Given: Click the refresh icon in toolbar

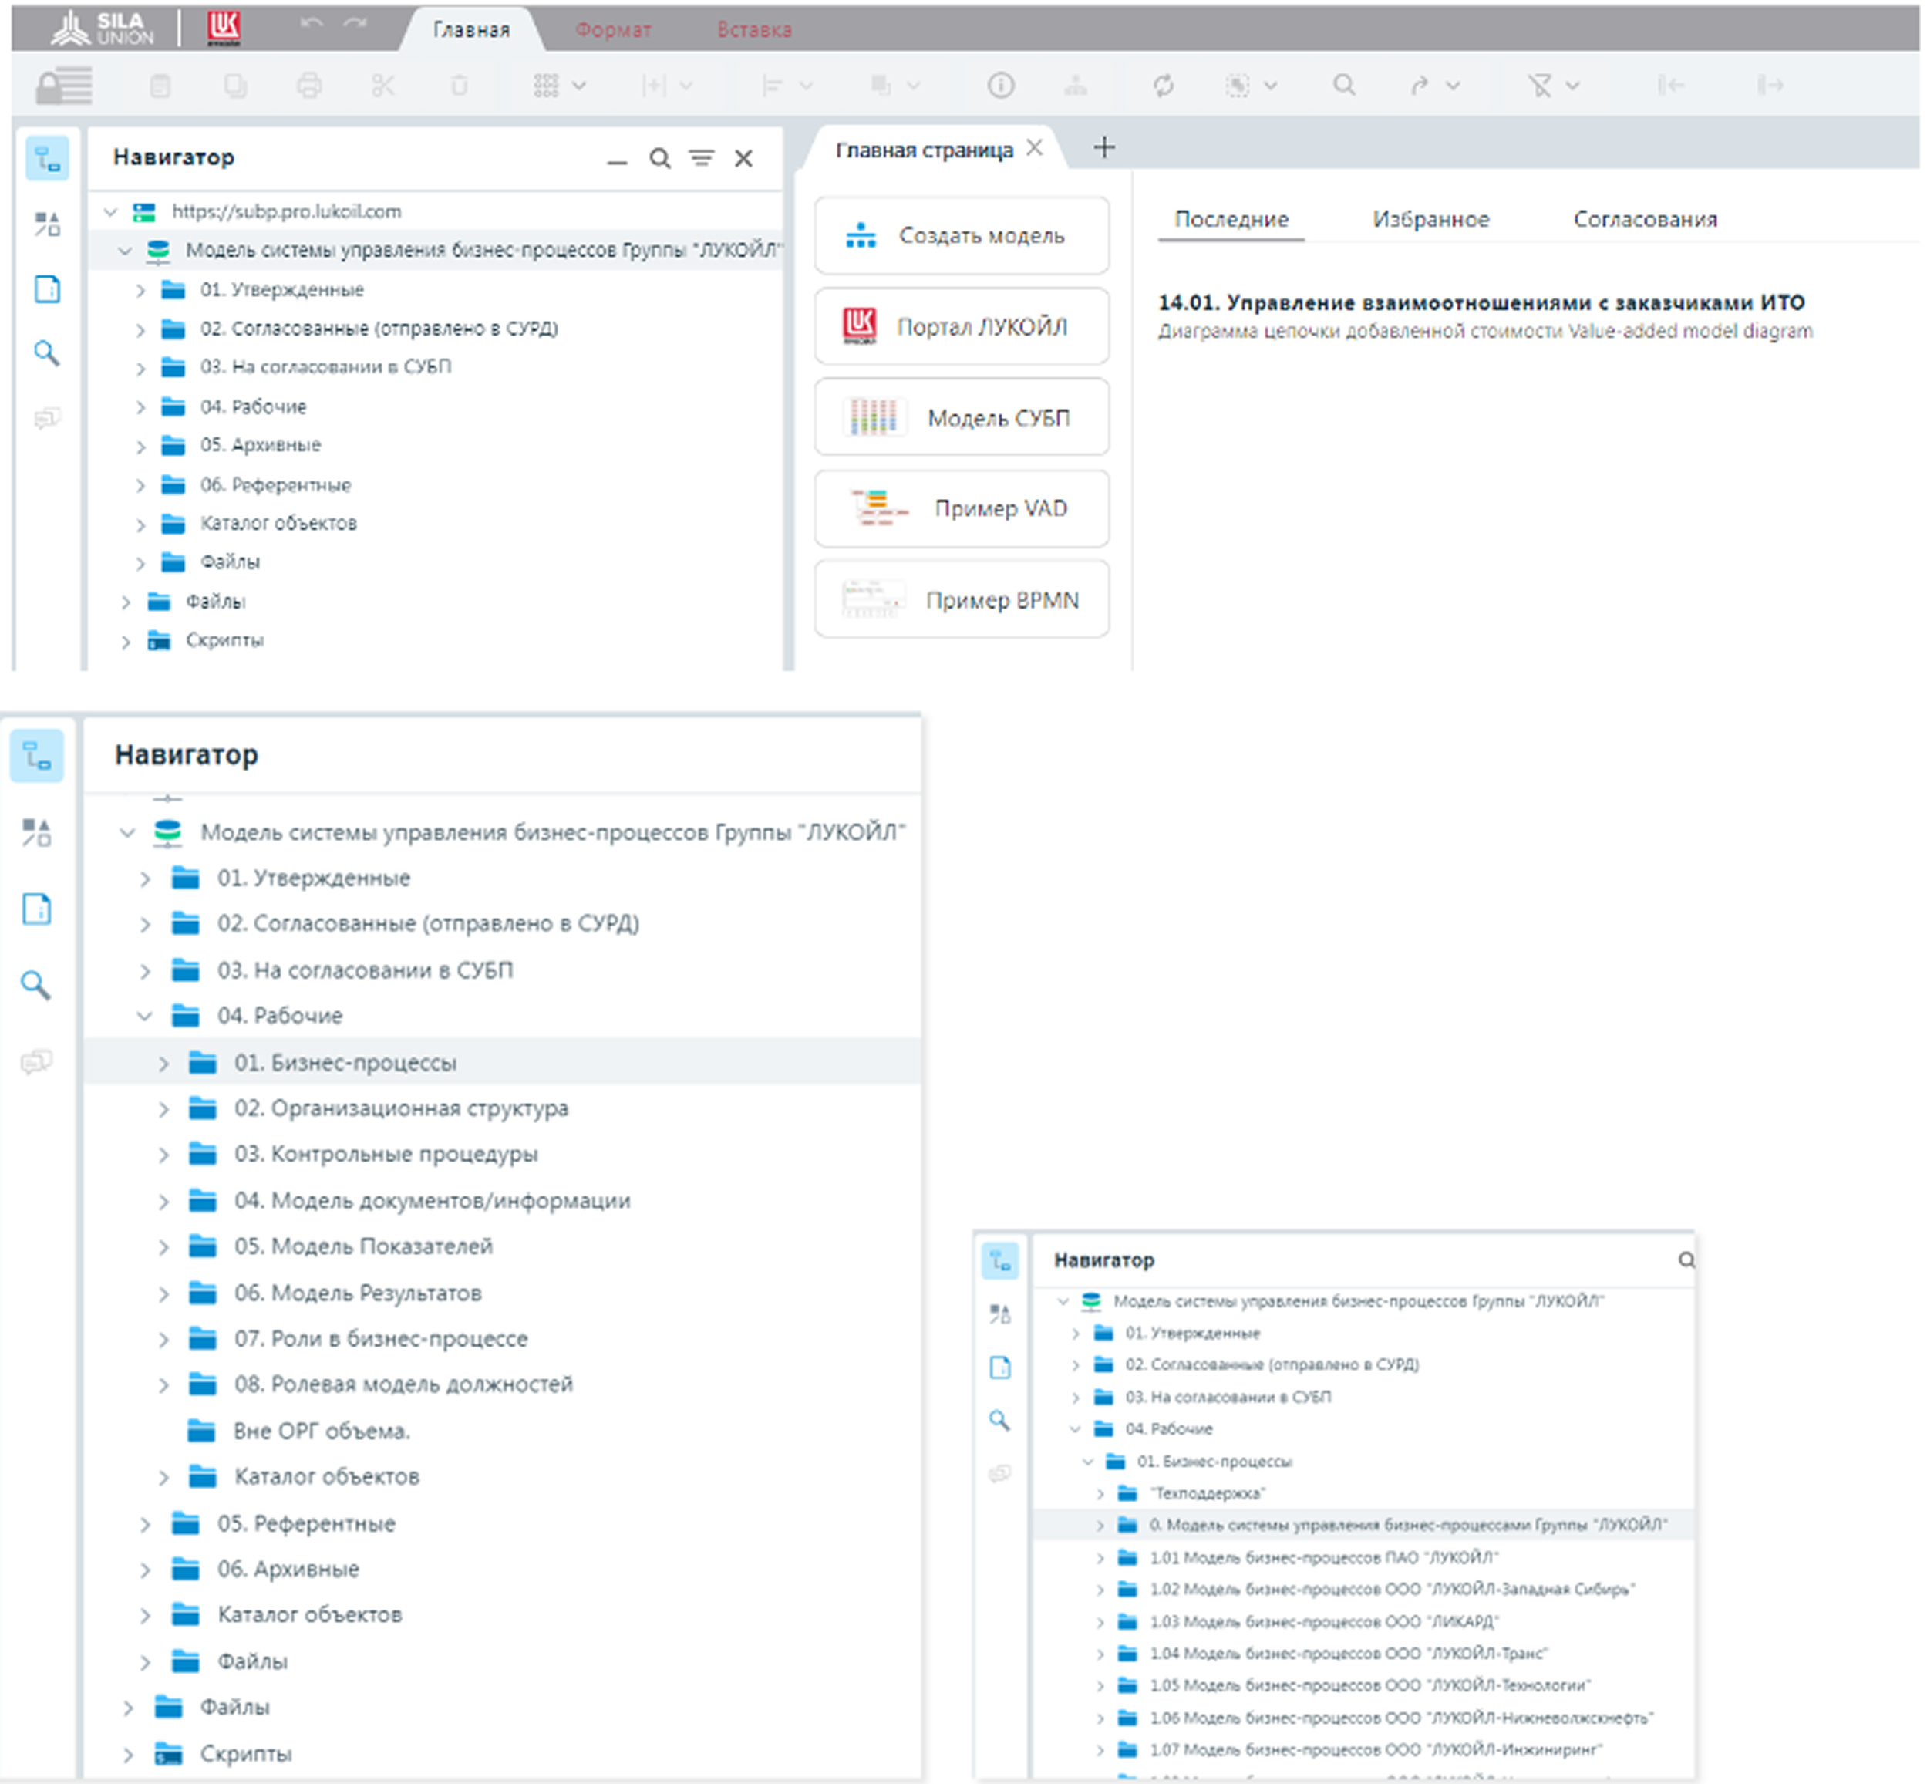Looking at the screenshot, I should [x=1164, y=86].
